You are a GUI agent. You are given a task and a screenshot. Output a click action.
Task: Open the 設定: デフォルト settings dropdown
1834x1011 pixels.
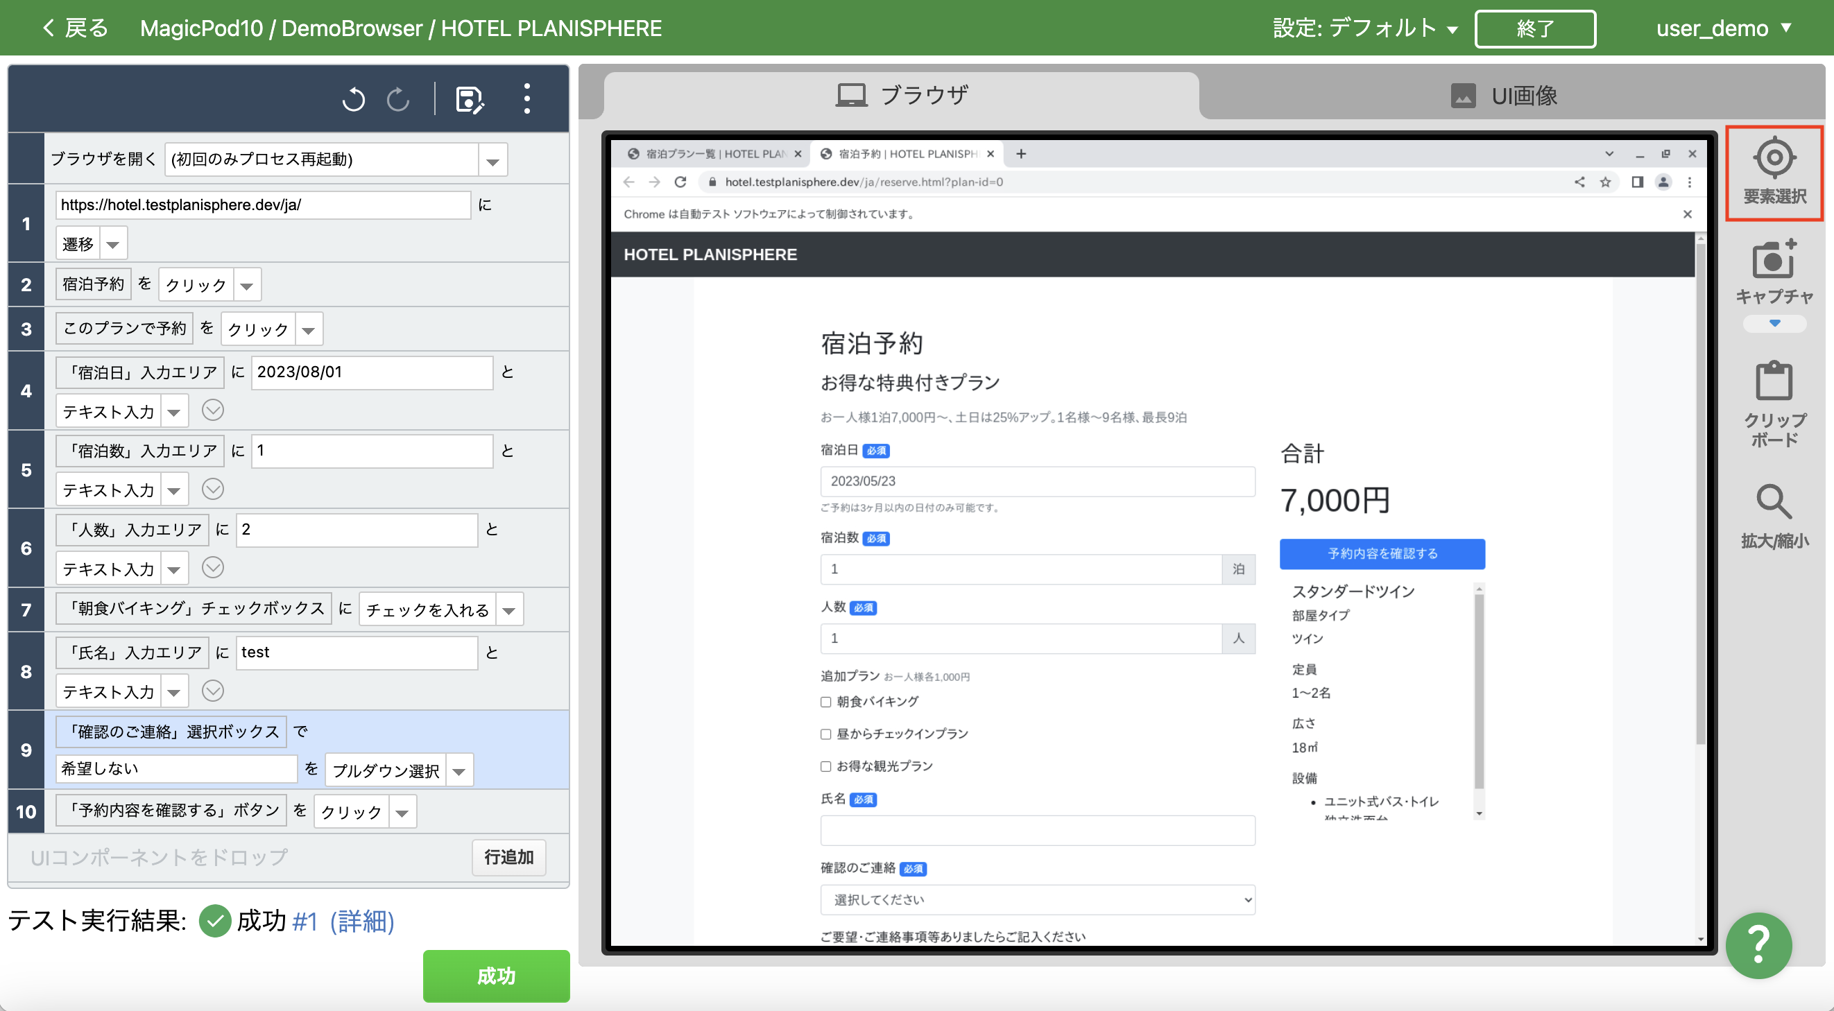tap(1364, 28)
